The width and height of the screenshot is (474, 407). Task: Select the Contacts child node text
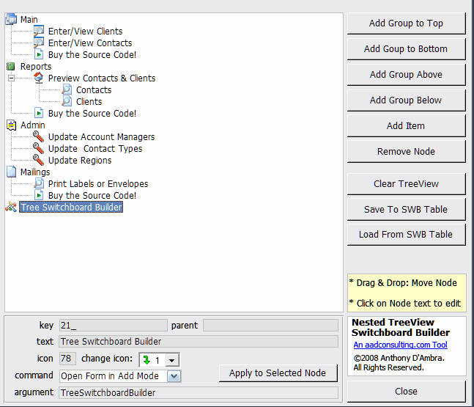click(x=94, y=90)
